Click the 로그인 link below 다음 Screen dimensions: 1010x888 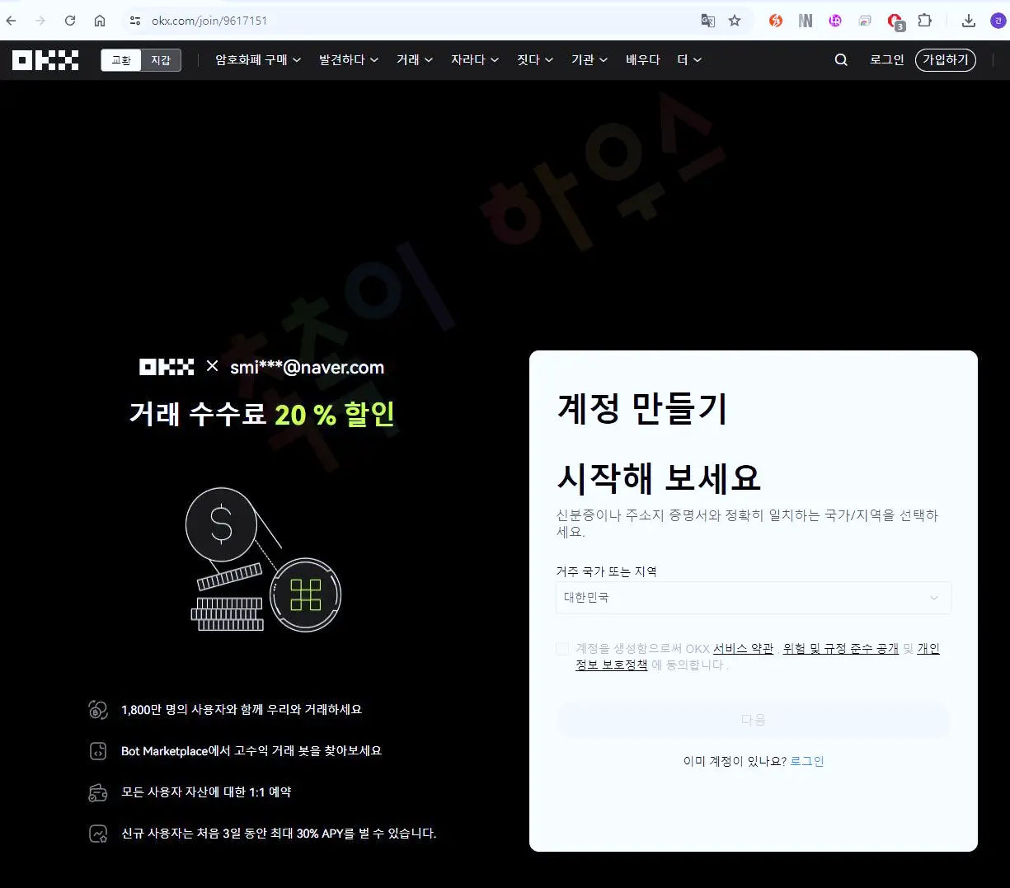pyautogui.click(x=807, y=761)
